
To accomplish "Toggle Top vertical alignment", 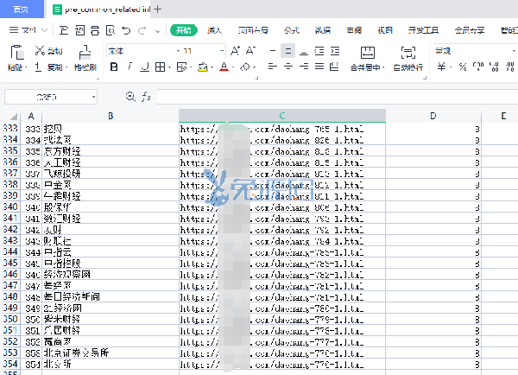I will [x=273, y=51].
